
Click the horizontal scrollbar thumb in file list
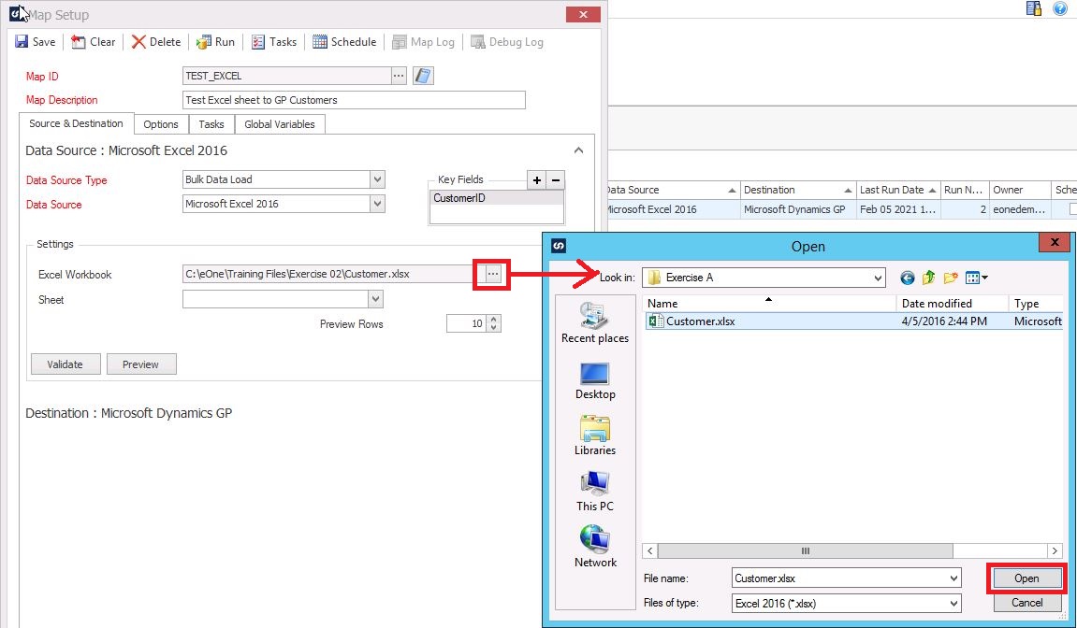[x=805, y=551]
